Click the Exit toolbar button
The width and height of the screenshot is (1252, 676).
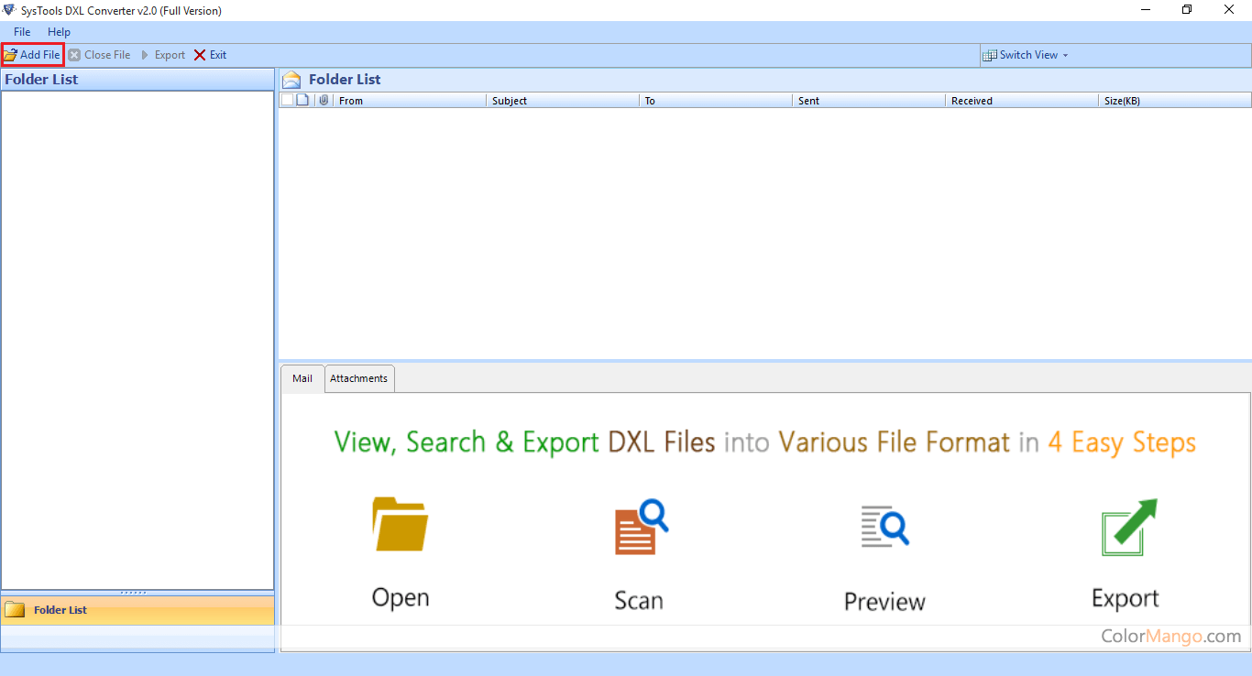click(x=210, y=55)
